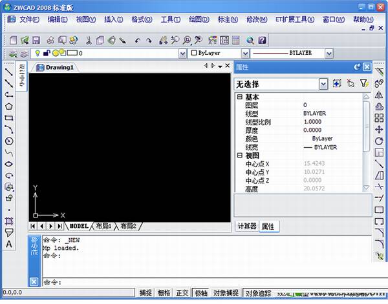Click the filter funnel icon in properties panel
Screen dimensions: 388x304
pyautogui.click(x=364, y=84)
